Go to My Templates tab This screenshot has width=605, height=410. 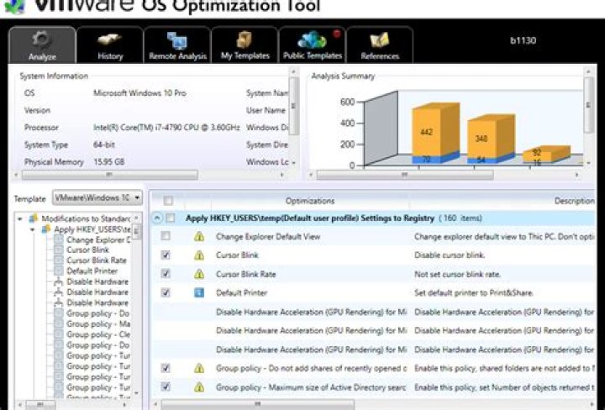(x=245, y=45)
